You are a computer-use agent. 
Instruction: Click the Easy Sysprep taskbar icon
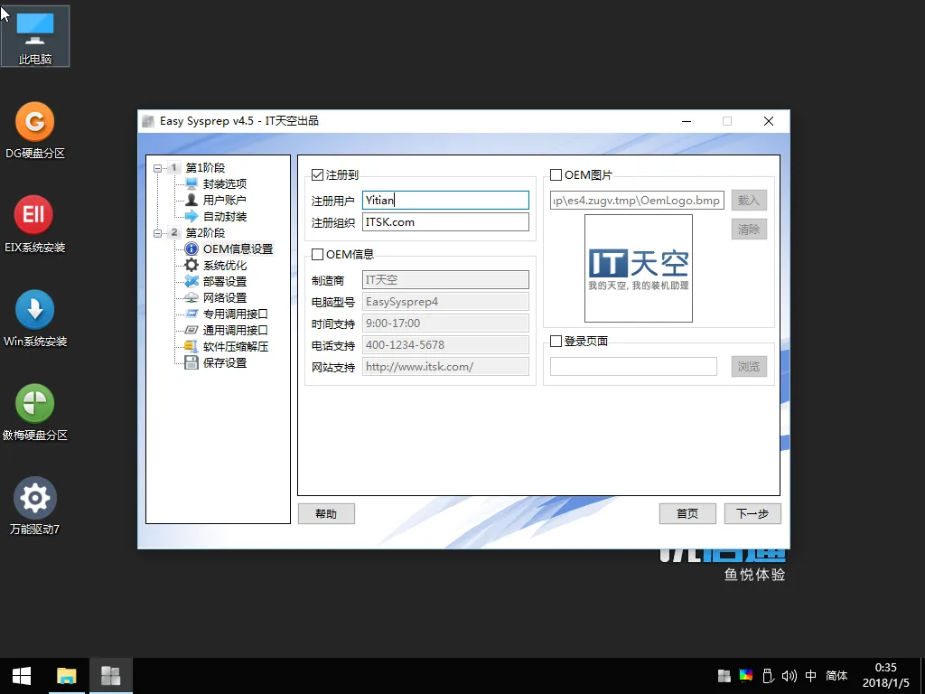(111, 676)
